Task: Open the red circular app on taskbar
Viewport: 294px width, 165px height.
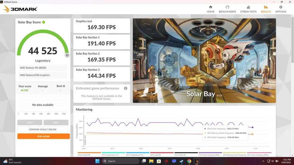Action: pos(166,161)
